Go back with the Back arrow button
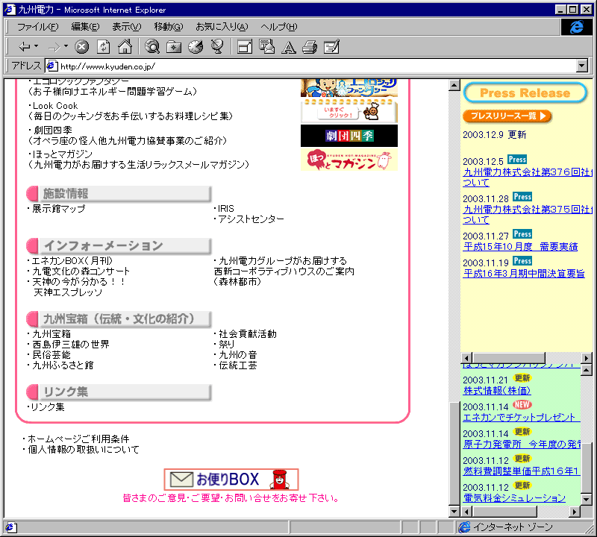The image size is (597, 537). coord(25,47)
